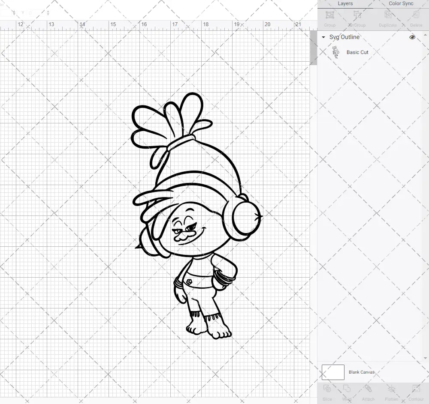The height and width of the screenshot is (404, 429).
Task: Click the Layers panel scroll up arrow
Action: click(x=425, y=35)
